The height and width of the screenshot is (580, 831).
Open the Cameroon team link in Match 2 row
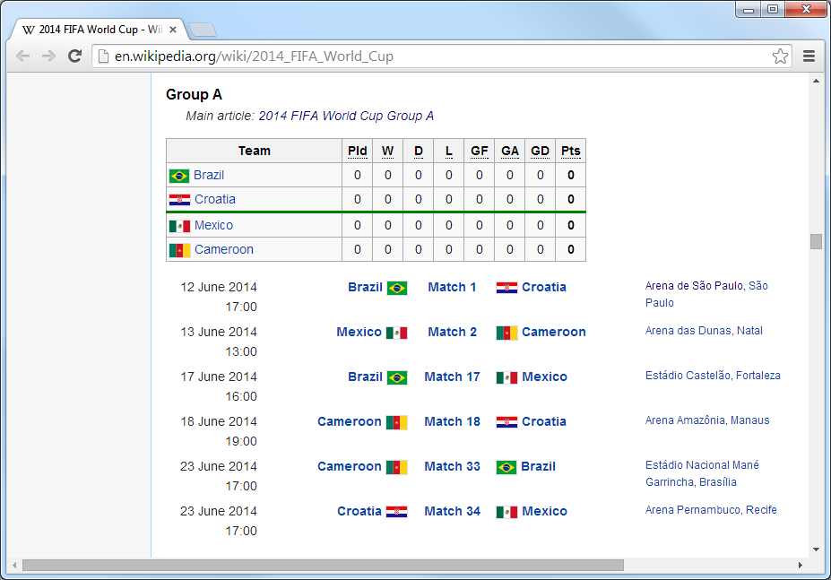pyautogui.click(x=554, y=332)
